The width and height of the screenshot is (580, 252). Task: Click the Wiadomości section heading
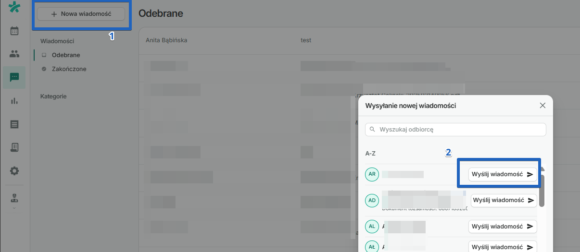coord(57,41)
